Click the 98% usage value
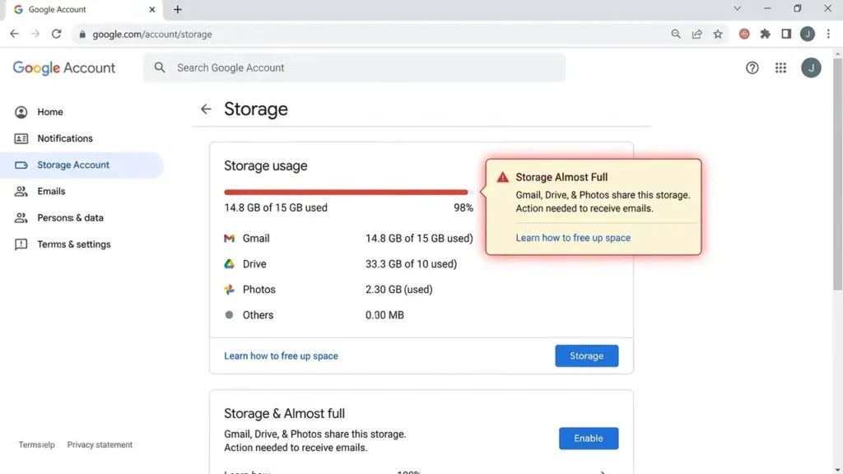This screenshot has width=843, height=474. (463, 207)
